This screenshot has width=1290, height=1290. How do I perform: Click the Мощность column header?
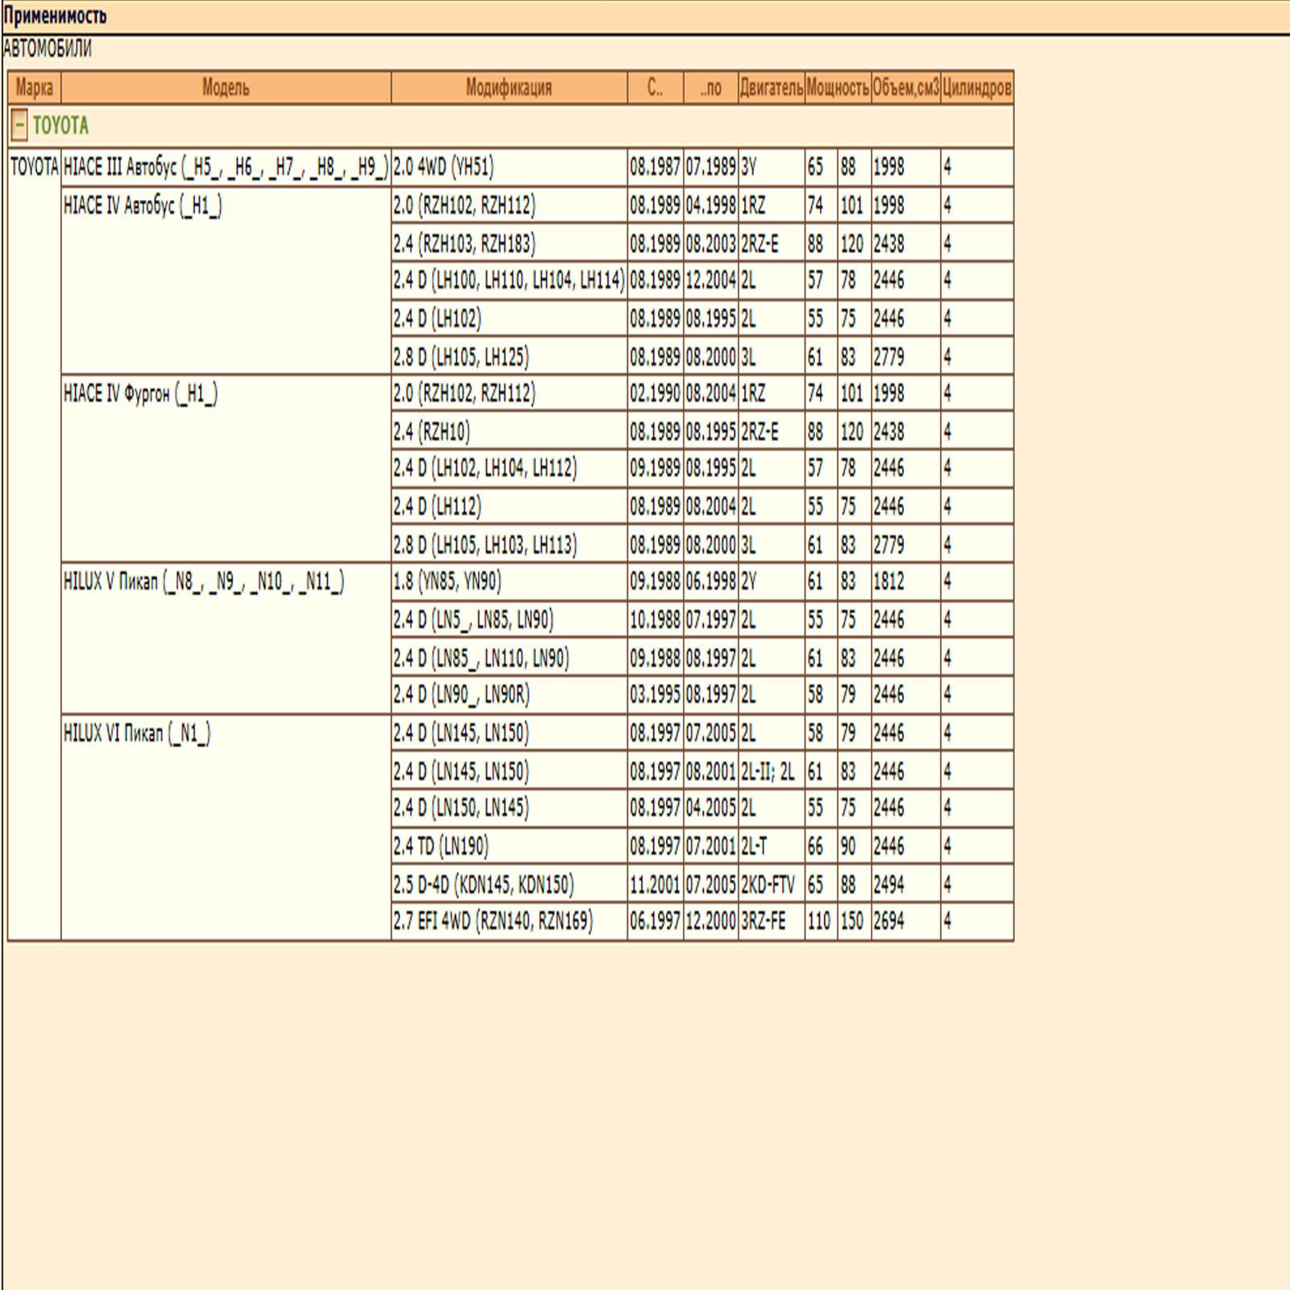coord(838,88)
